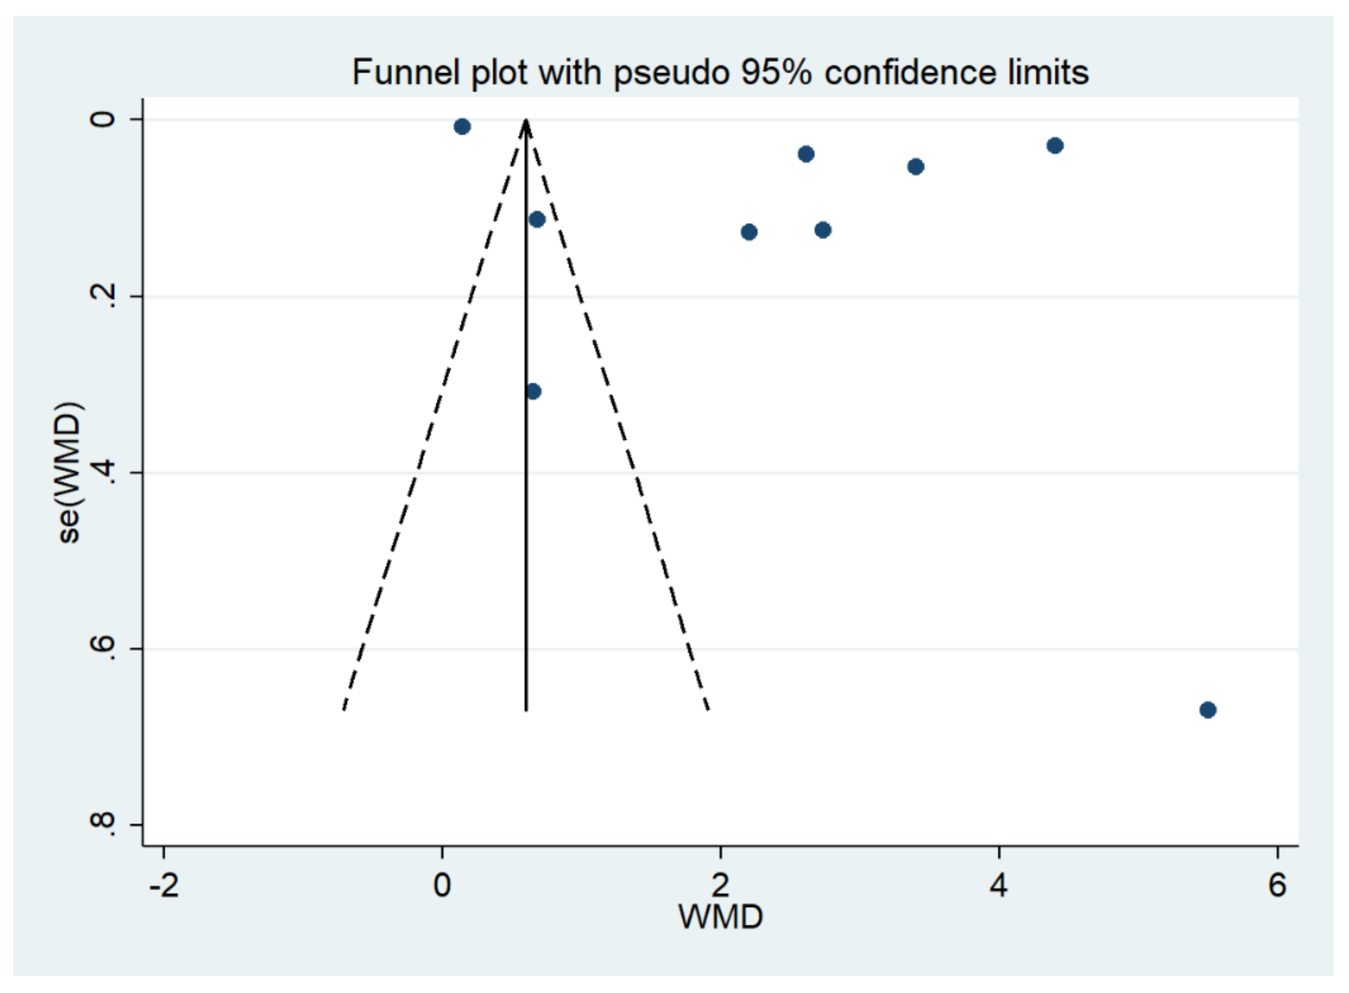Select the data point left of the funnel apex
Image resolution: width=1349 pixels, height=993 pixels.
(x=462, y=127)
